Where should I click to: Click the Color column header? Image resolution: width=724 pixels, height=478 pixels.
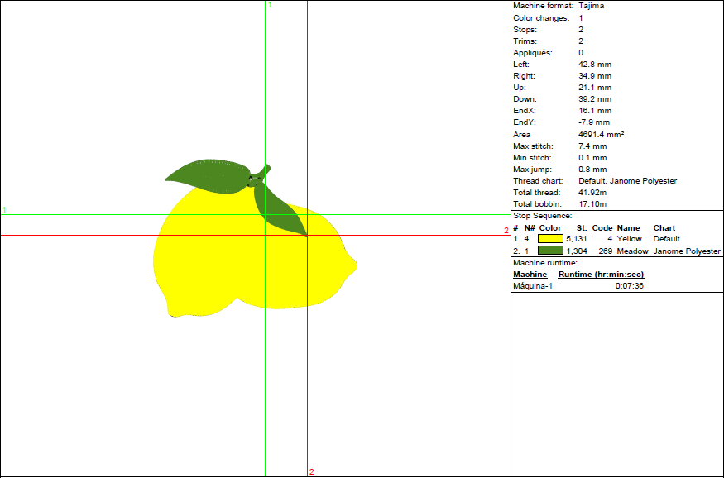pos(550,228)
